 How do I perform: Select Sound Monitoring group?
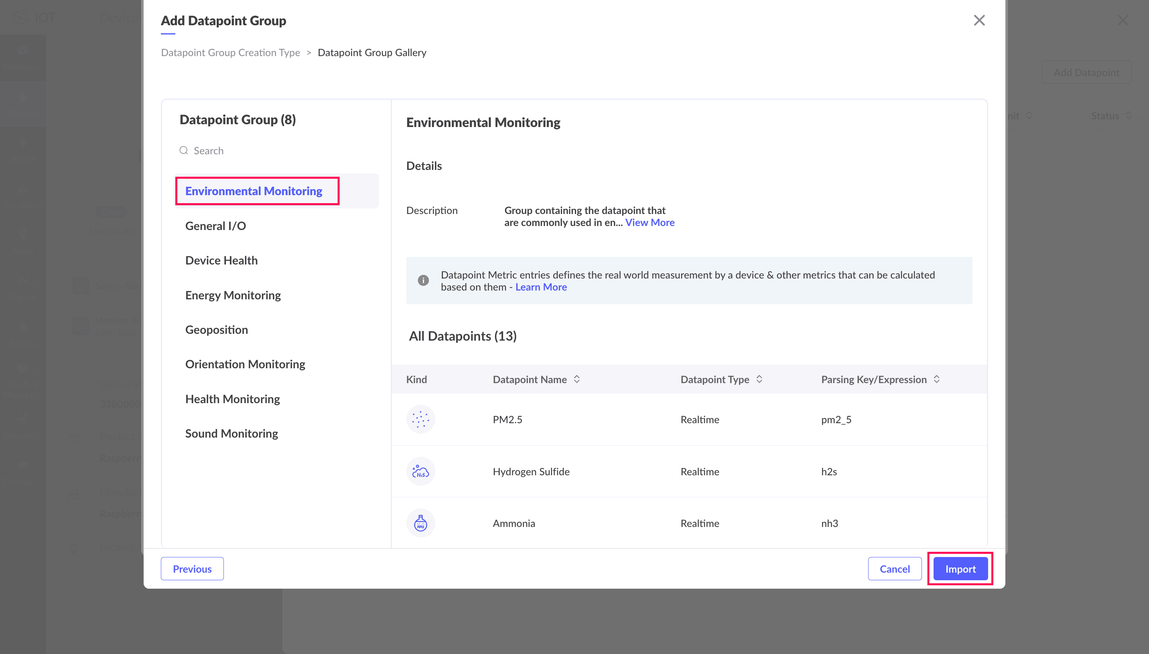coord(231,433)
